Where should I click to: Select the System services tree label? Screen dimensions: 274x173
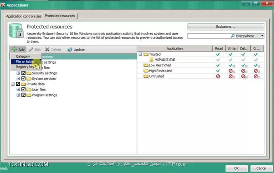pos(44,78)
